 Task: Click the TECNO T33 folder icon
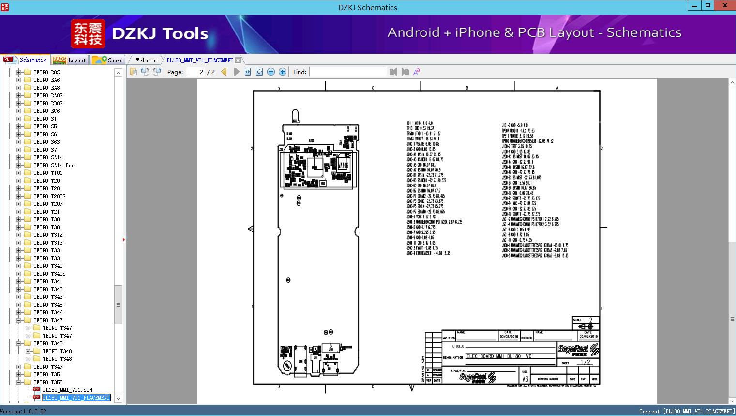coord(28,250)
